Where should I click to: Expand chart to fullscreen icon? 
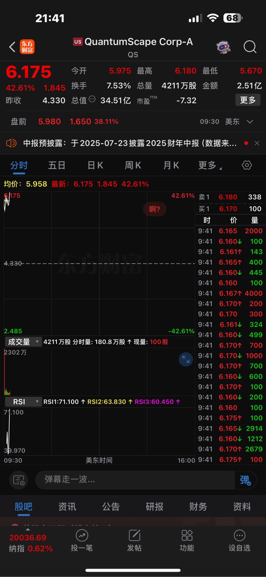pos(186,359)
